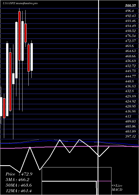Click the '12MA : 461.4' readout
The width and height of the screenshot is (139, 195).
pos(19,191)
